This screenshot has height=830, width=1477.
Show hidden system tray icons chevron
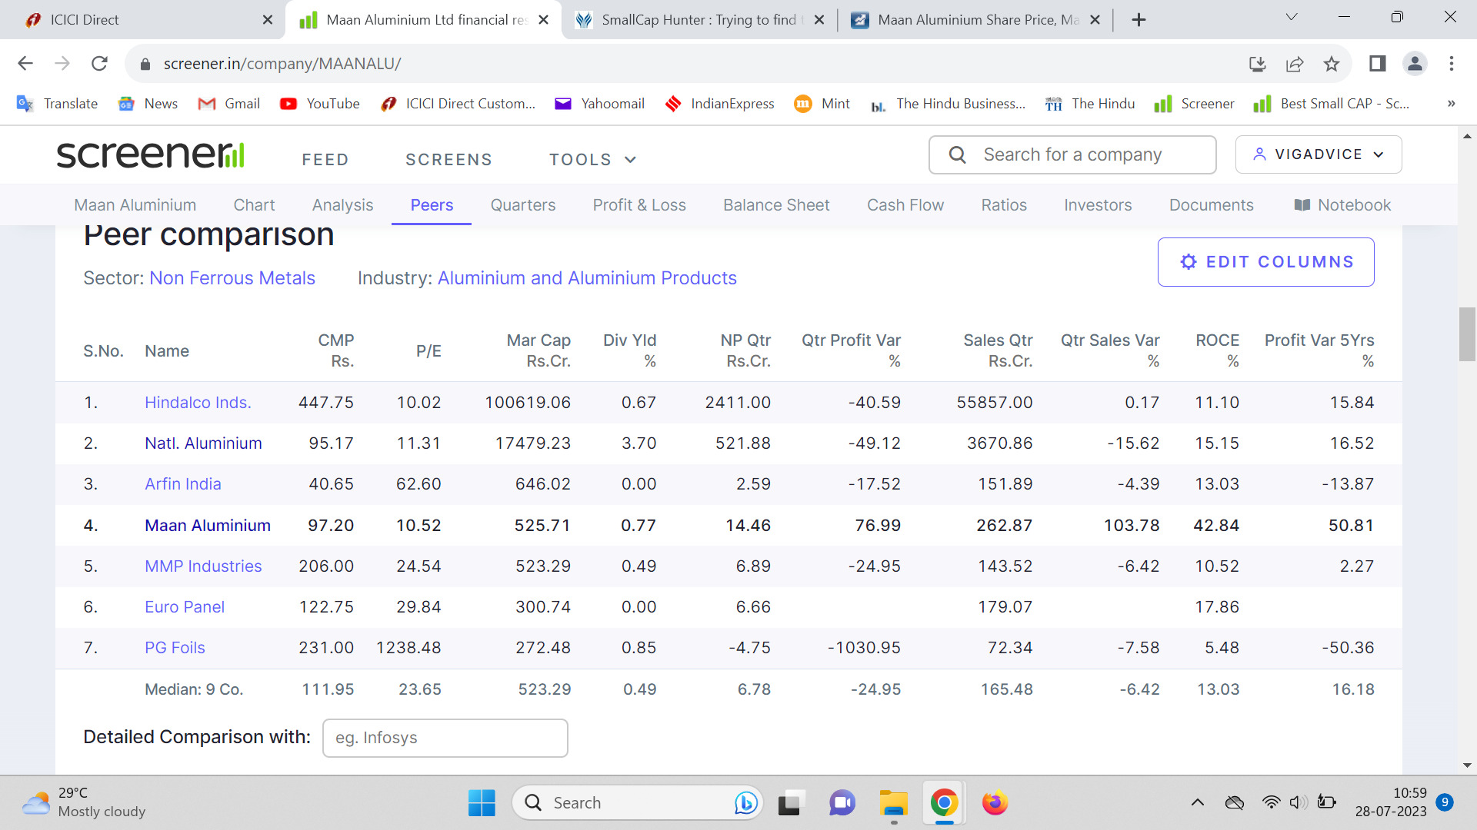[x=1198, y=803]
